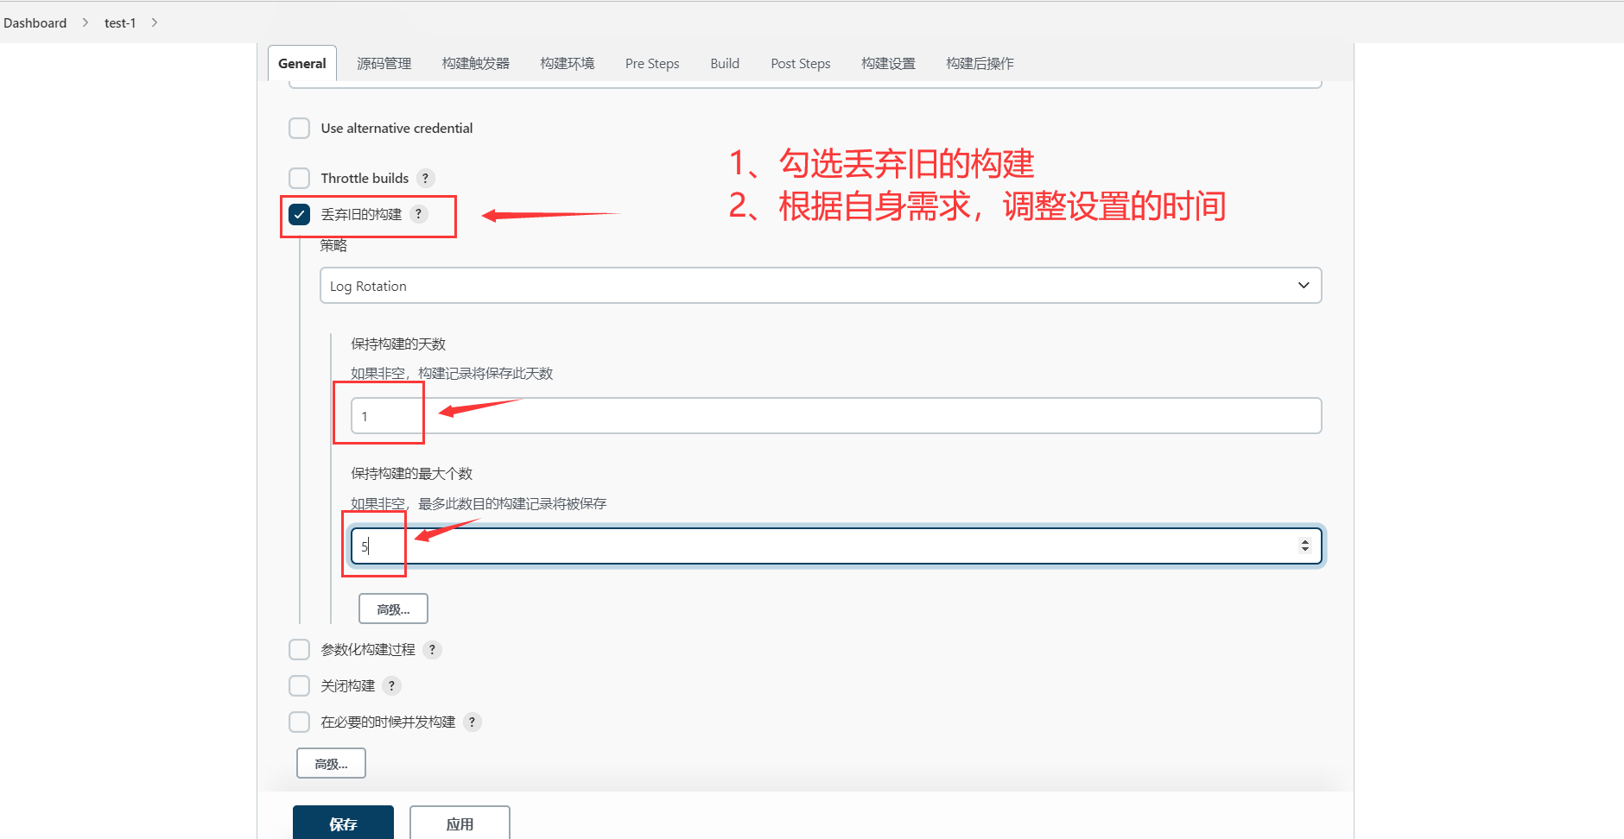Open the 源码管理 tab
Screen dimensions: 1624x839
pyautogui.click(x=384, y=63)
